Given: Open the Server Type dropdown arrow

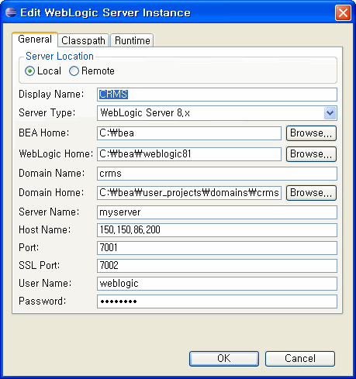Looking at the screenshot, I should coord(330,113).
